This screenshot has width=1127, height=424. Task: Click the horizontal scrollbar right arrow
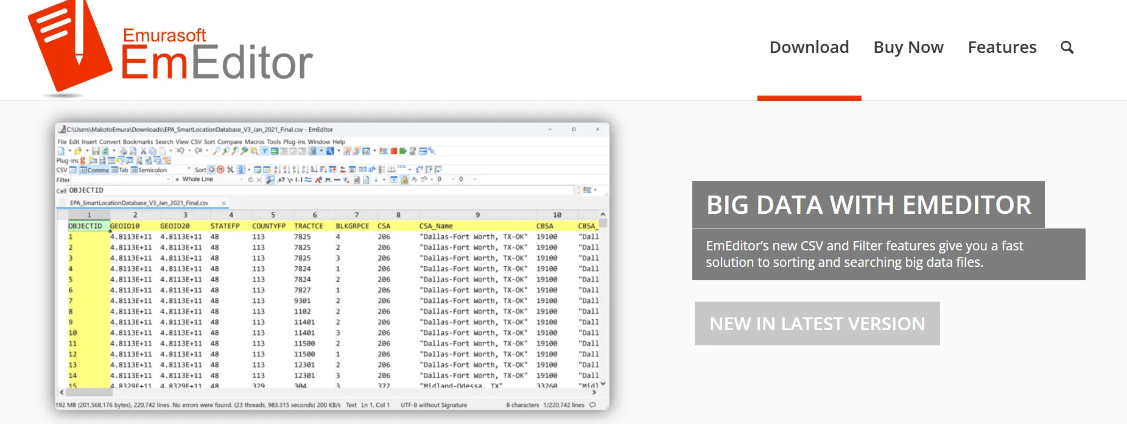tap(594, 392)
